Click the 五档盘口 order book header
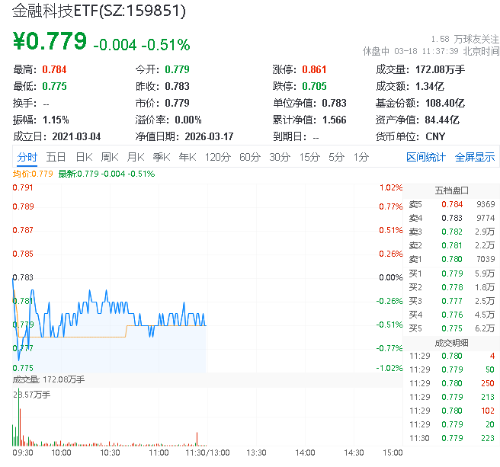The width and height of the screenshot is (500, 467). (452, 190)
